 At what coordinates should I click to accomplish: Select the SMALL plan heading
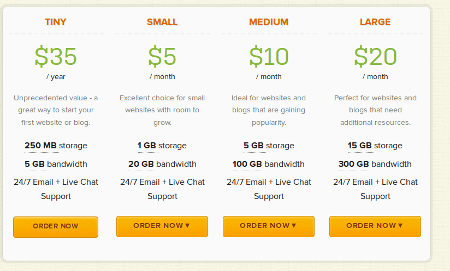(x=162, y=22)
